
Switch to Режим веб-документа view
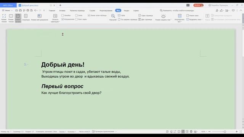click(x=40, y=18)
